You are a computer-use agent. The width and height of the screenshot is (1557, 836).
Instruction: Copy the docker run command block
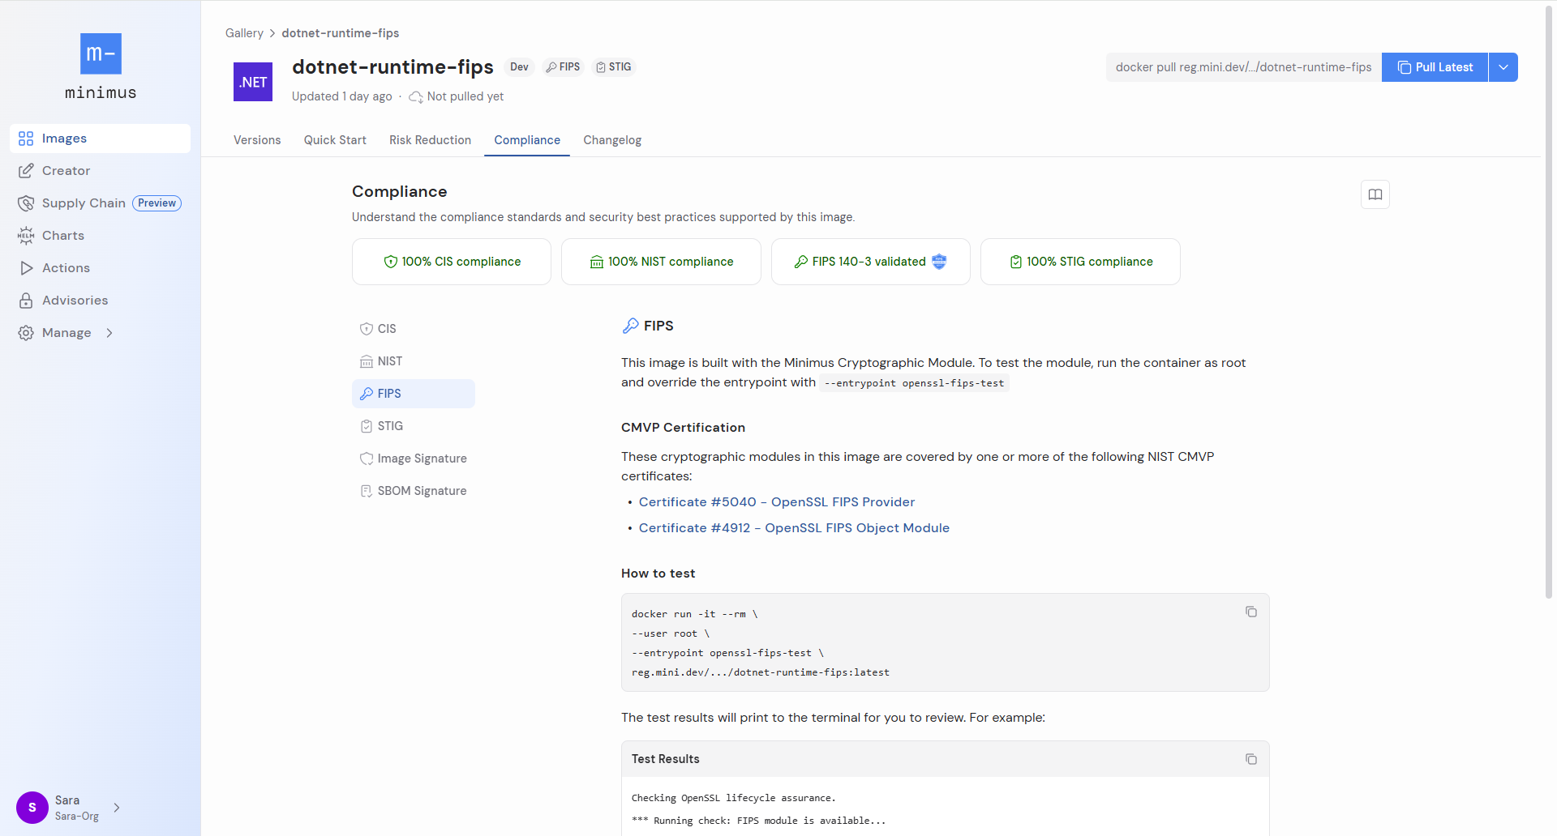pos(1251,612)
